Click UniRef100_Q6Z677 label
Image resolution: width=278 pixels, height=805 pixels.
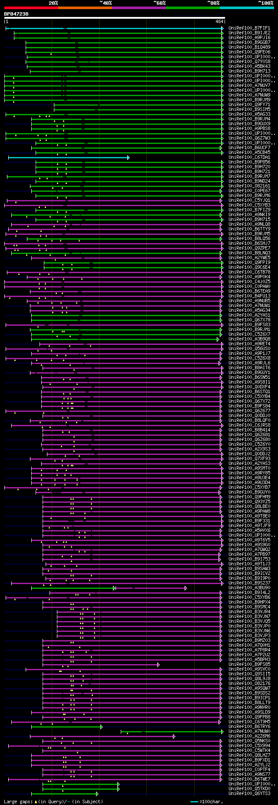pyautogui.click(x=249, y=411)
